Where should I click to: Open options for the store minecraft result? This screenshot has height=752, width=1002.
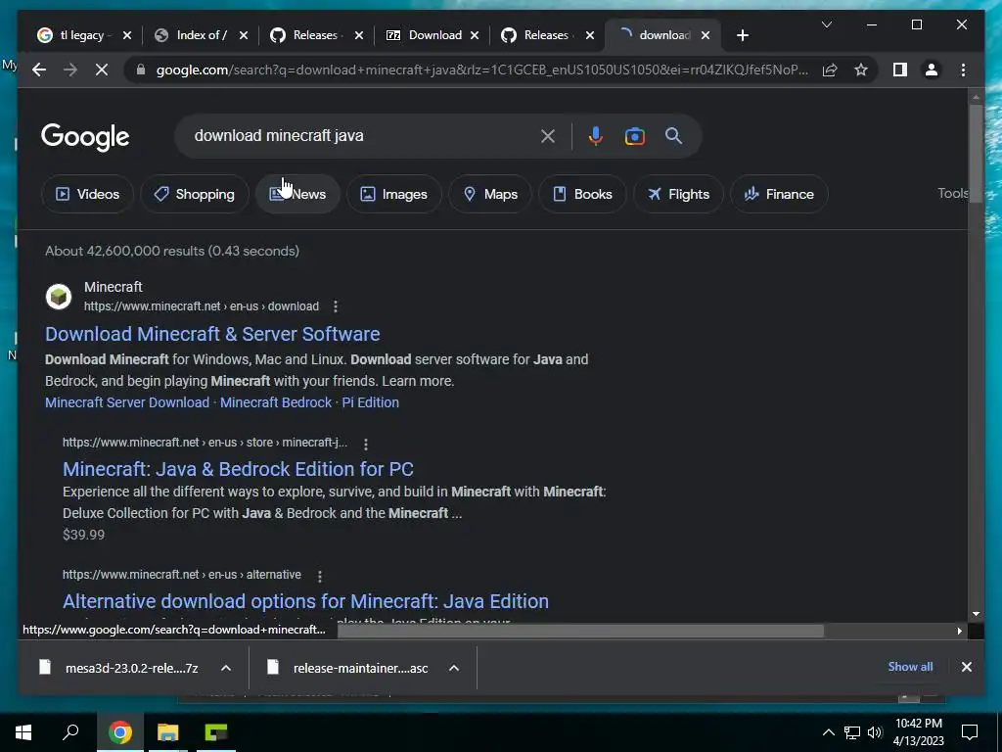click(366, 444)
